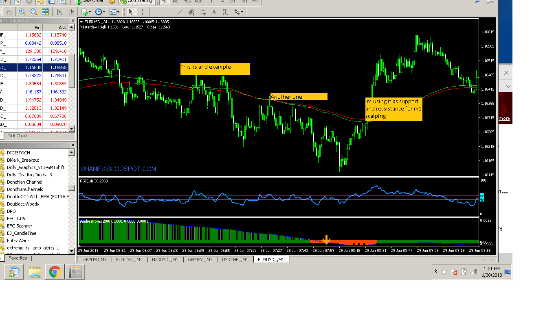Toggle the chart auto scroll icon

(60, 12)
